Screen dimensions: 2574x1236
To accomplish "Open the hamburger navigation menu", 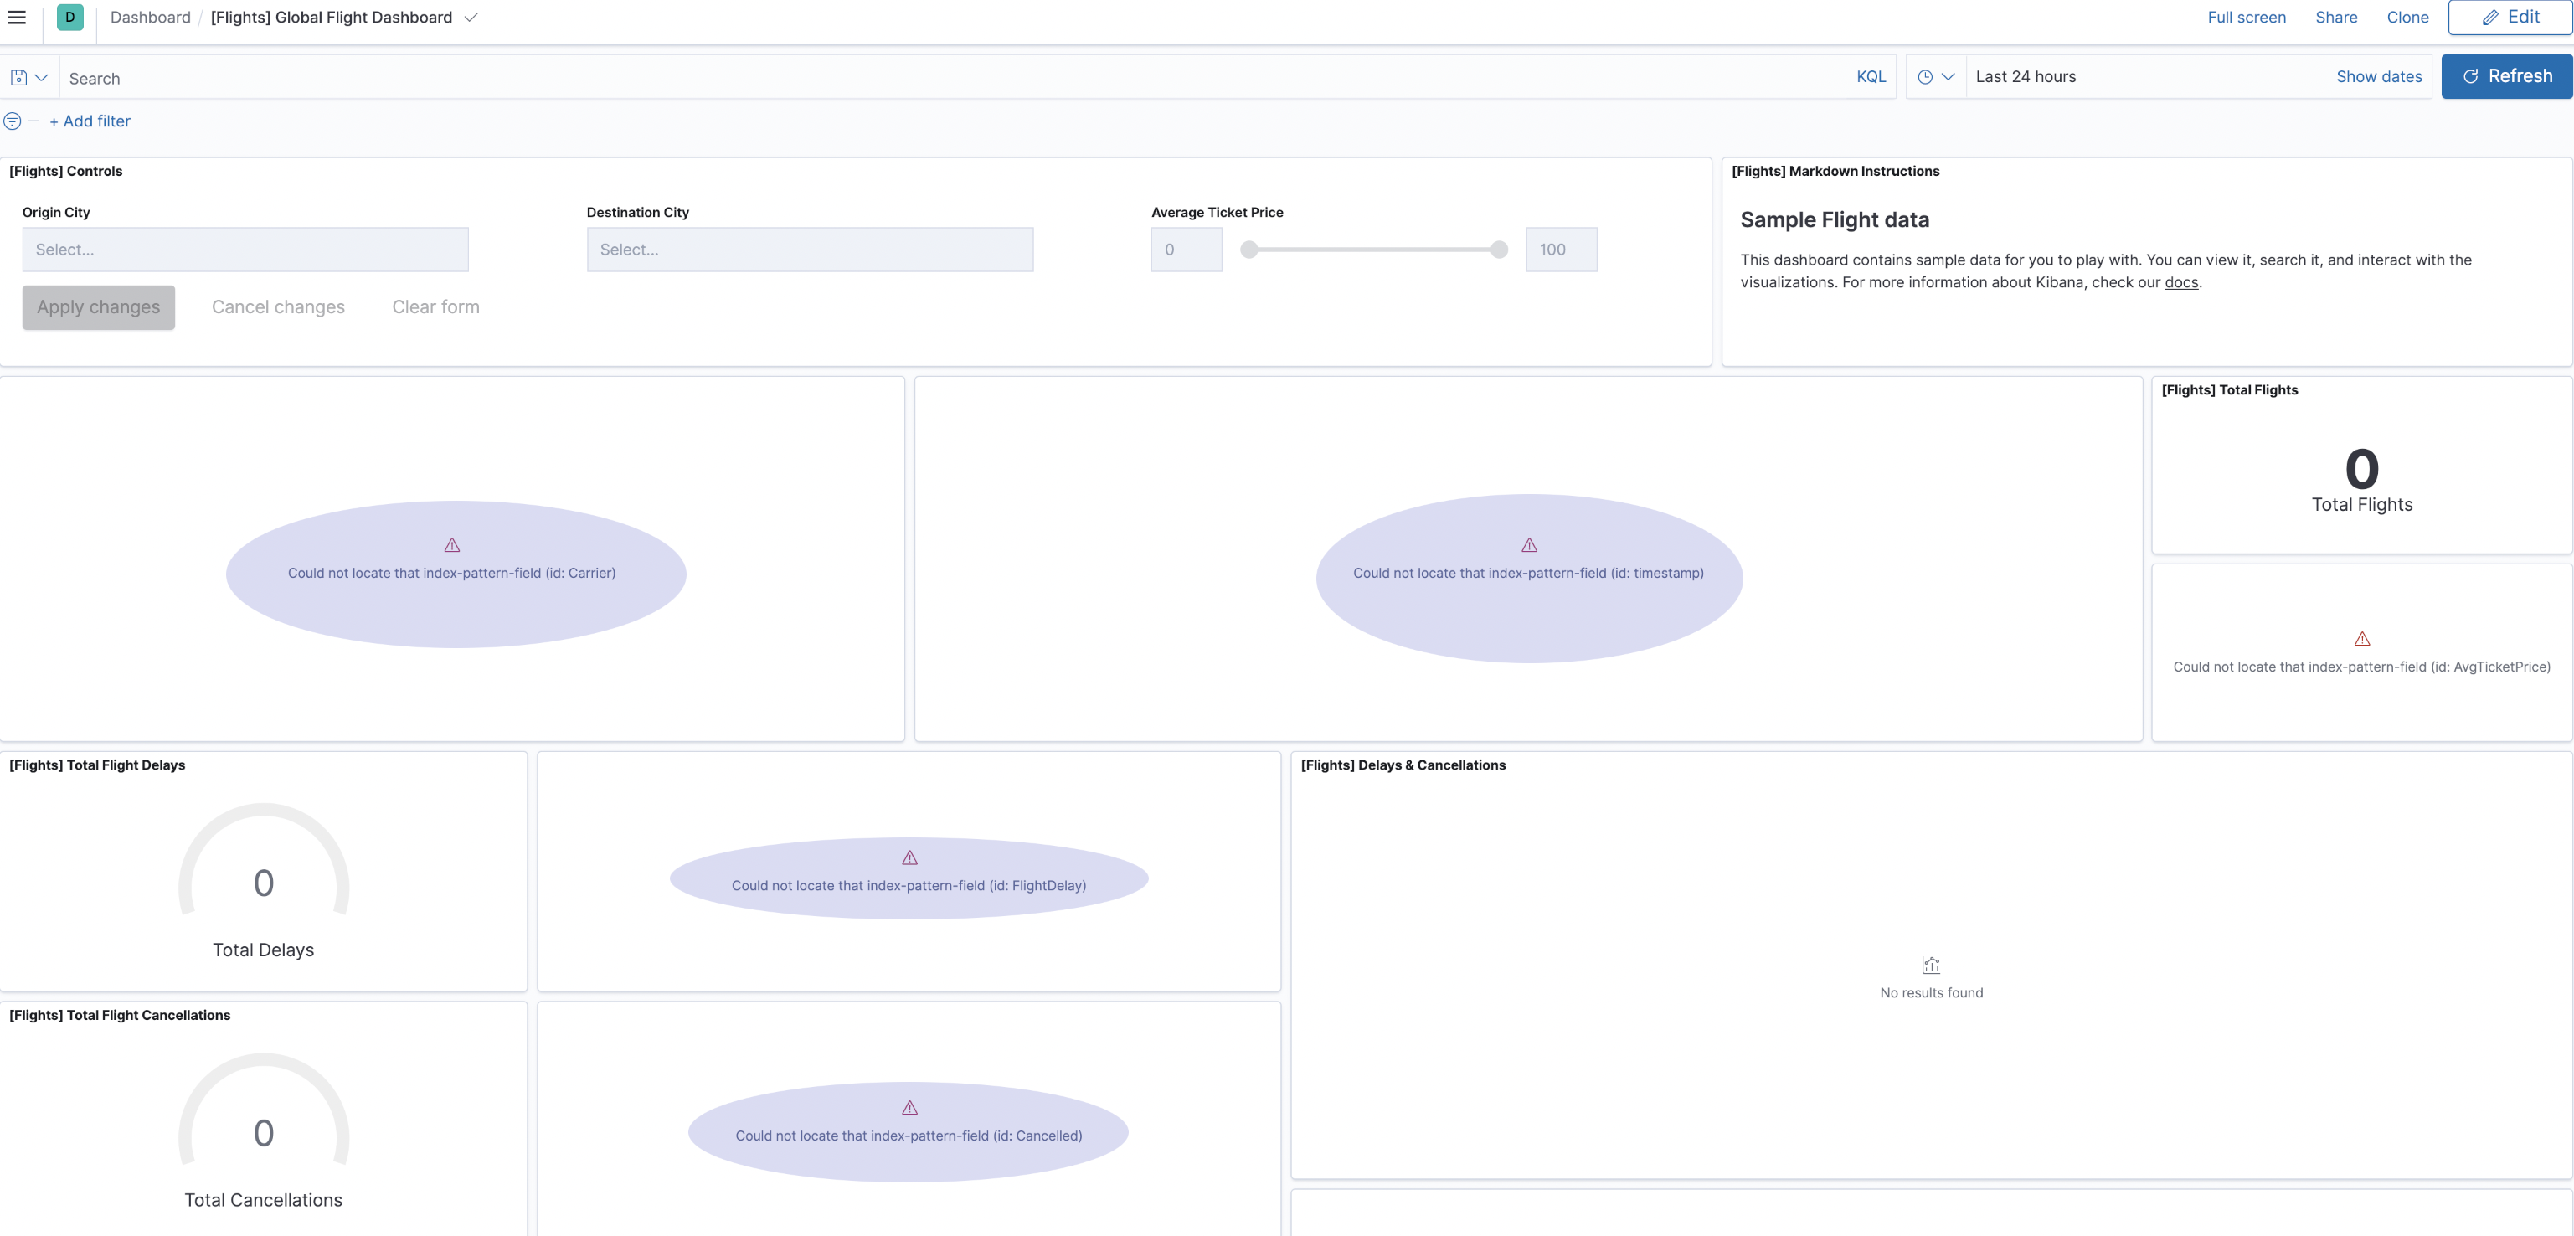I will point(17,17).
